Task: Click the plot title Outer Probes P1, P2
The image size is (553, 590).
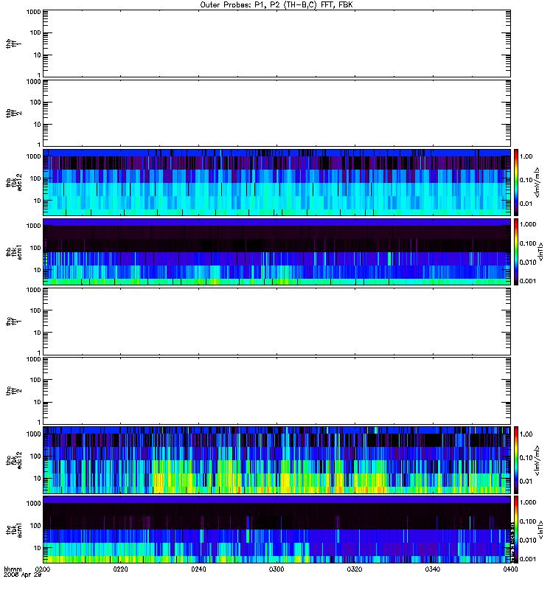Action: click(276, 5)
